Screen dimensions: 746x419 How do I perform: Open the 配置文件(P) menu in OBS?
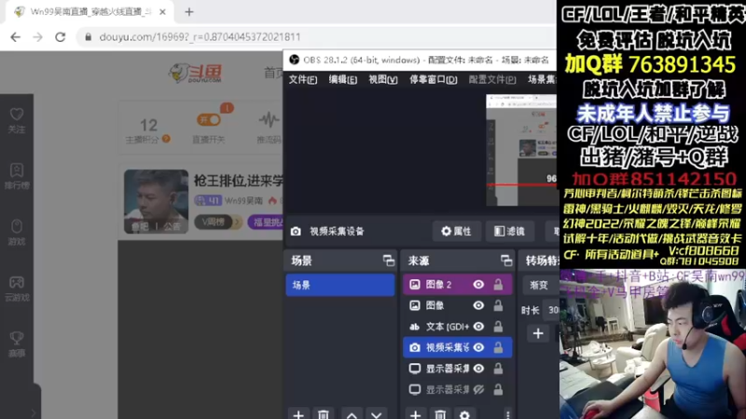[492, 80]
